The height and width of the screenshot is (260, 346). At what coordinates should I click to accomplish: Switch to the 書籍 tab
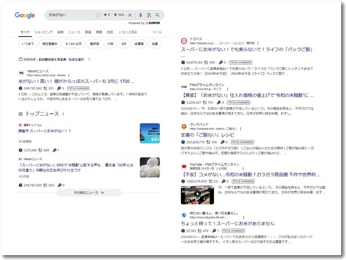99,32
